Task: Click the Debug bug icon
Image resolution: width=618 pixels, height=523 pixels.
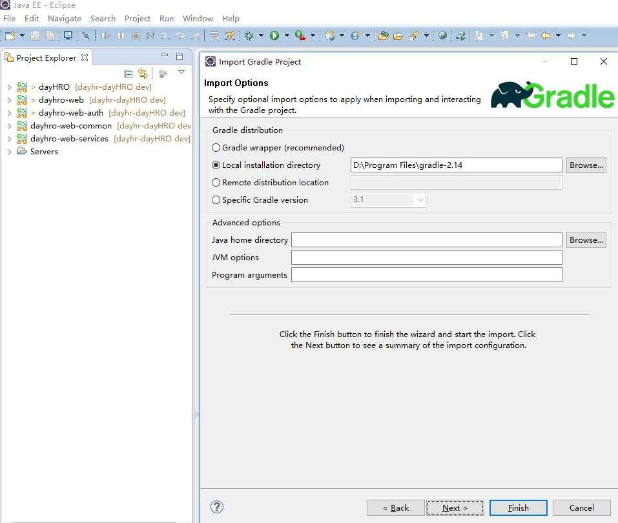Action: point(249,36)
